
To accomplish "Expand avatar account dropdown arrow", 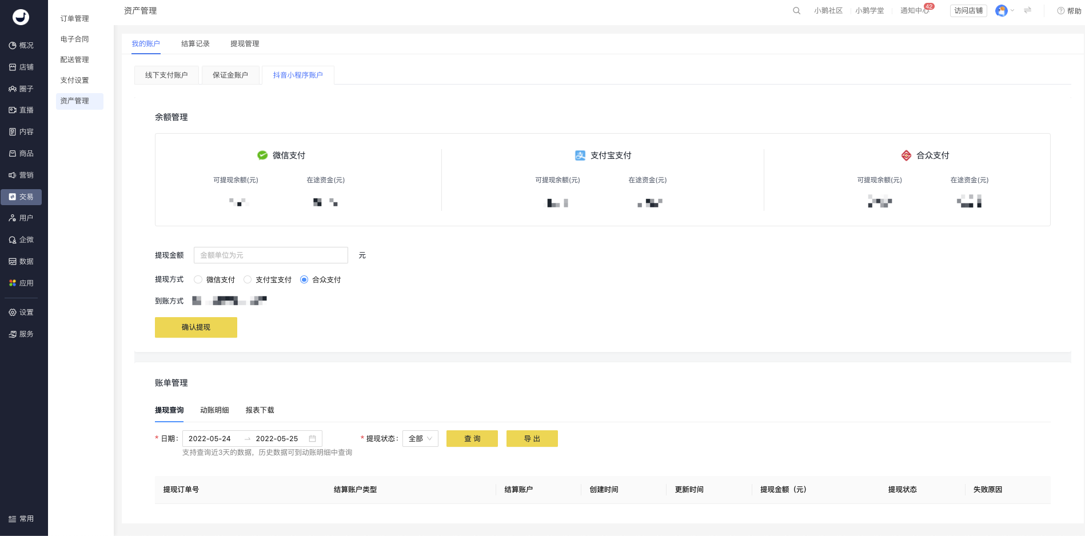I will click(x=1012, y=10).
